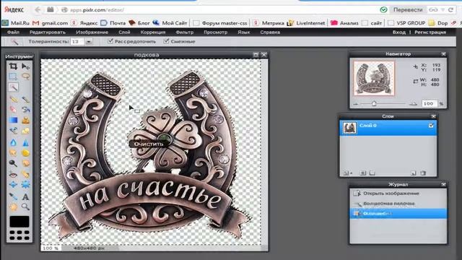Select the Sharpen triangle tool
Viewport: 462px width, 260px height.
[26, 143]
